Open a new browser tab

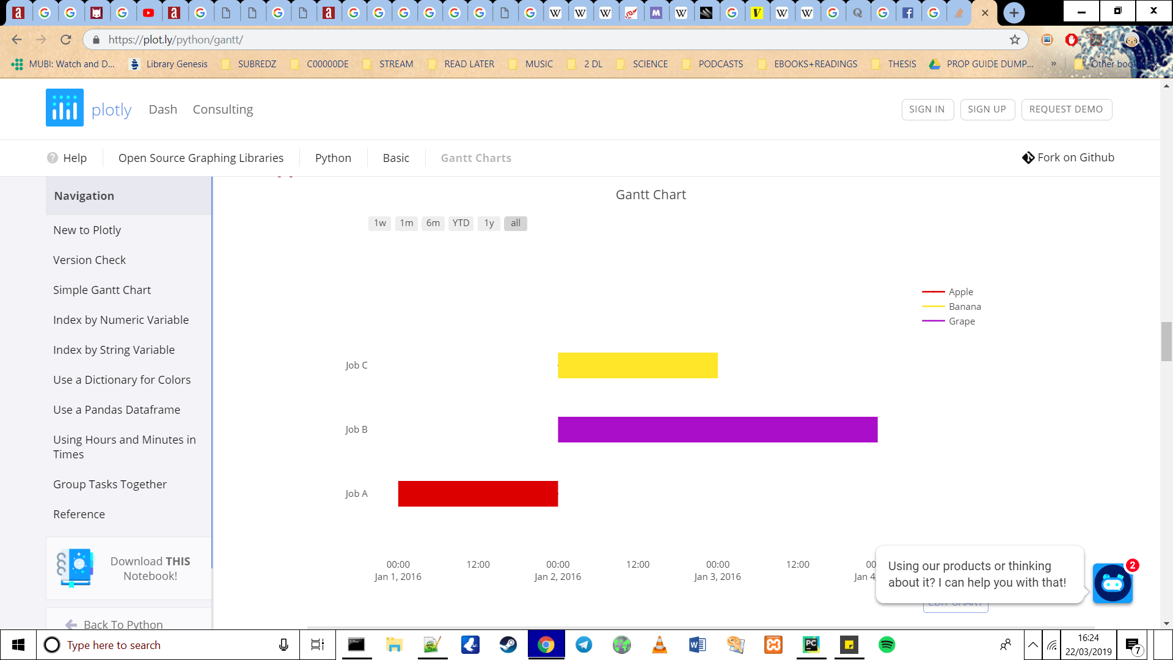(1013, 12)
